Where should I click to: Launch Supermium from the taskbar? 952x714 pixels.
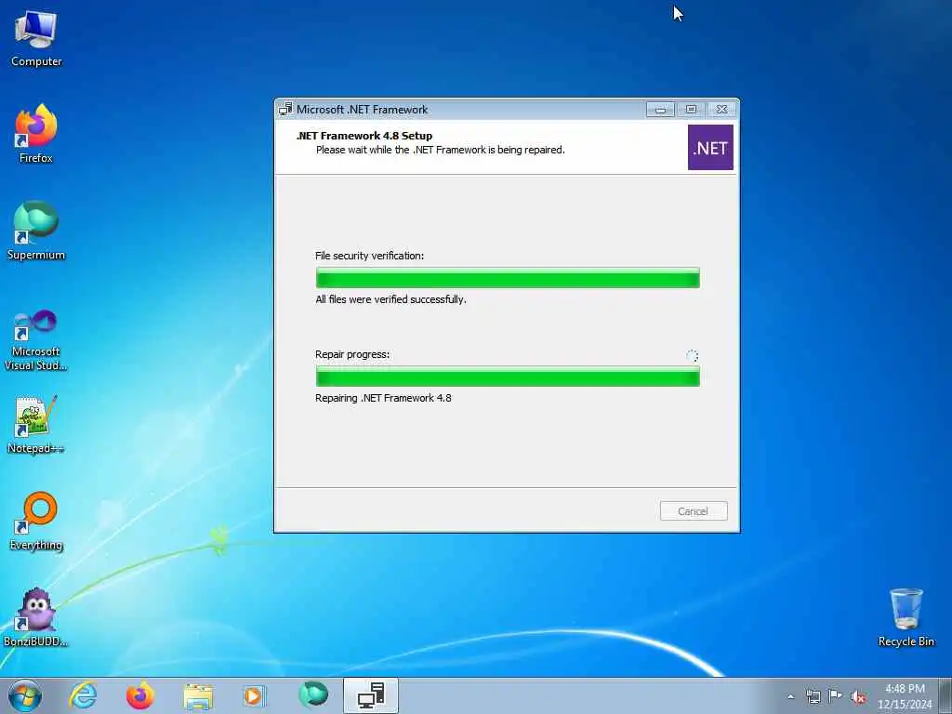(313, 694)
